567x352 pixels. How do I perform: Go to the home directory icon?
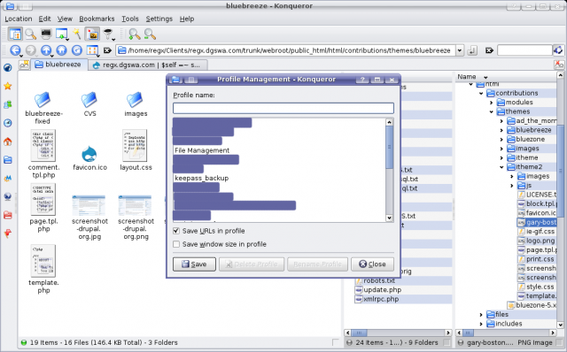click(x=61, y=50)
